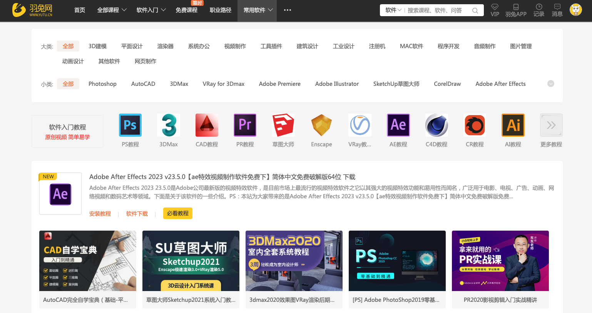Open the Enscape tutorial icon

(x=321, y=125)
